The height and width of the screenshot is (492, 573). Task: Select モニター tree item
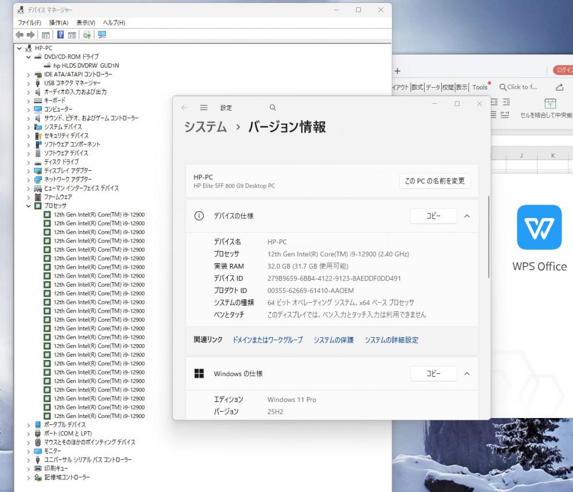coord(53,451)
